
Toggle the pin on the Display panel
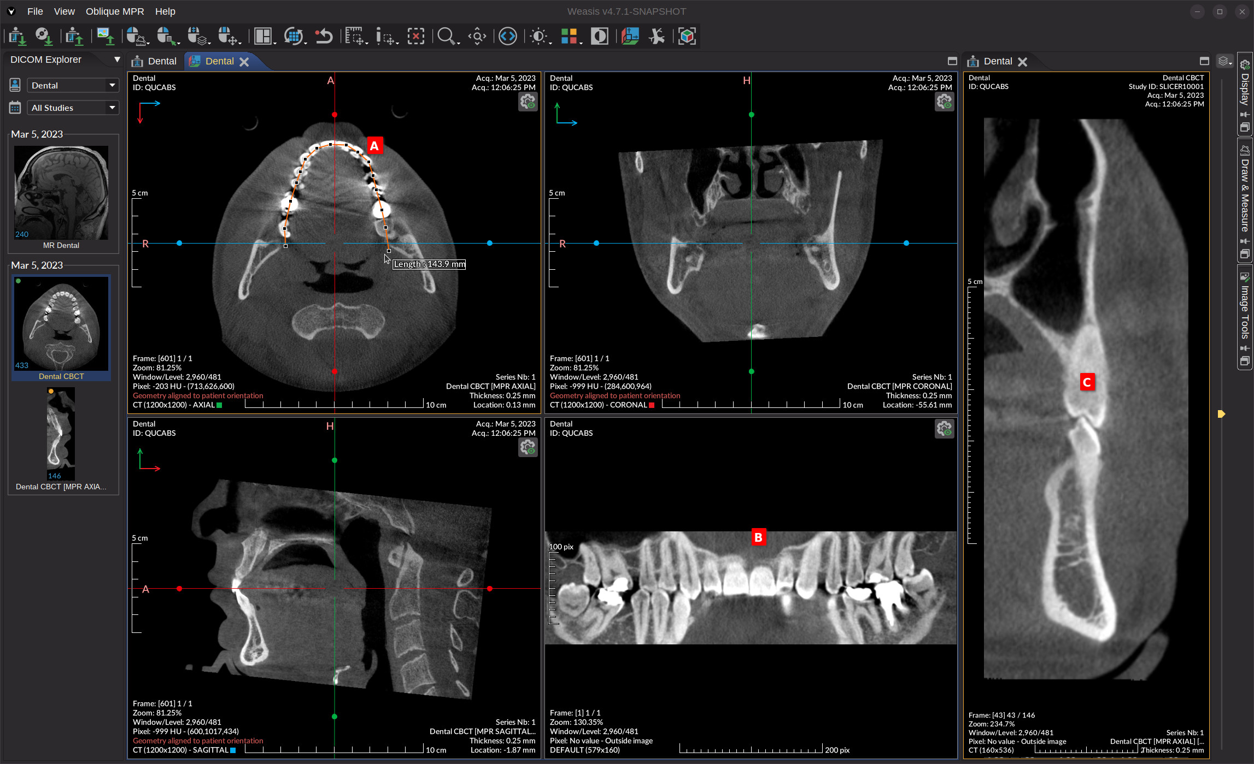click(1245, 115)
